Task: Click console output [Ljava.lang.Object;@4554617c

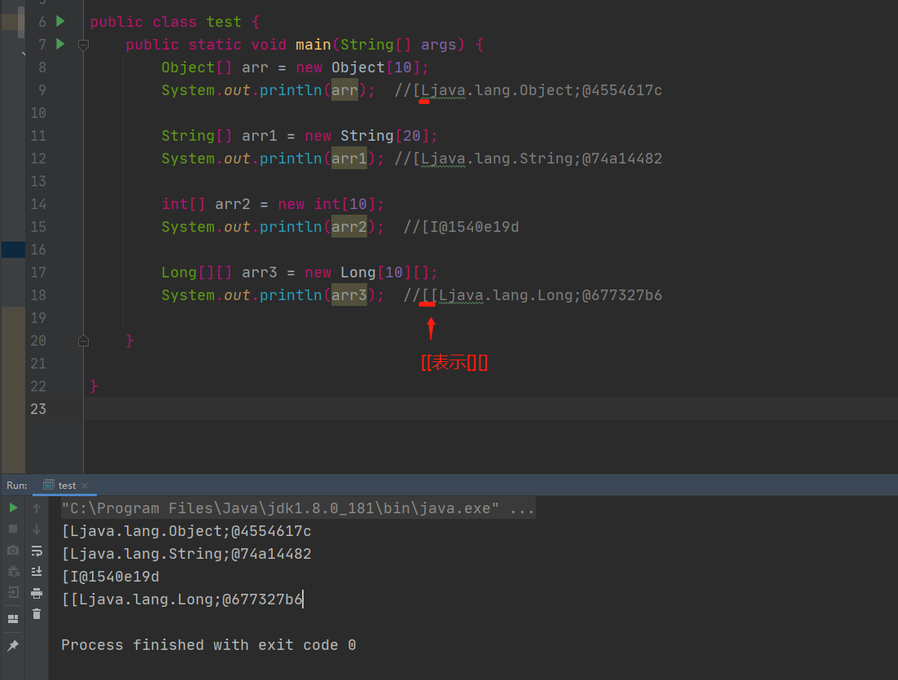Action: click(186, 531)
